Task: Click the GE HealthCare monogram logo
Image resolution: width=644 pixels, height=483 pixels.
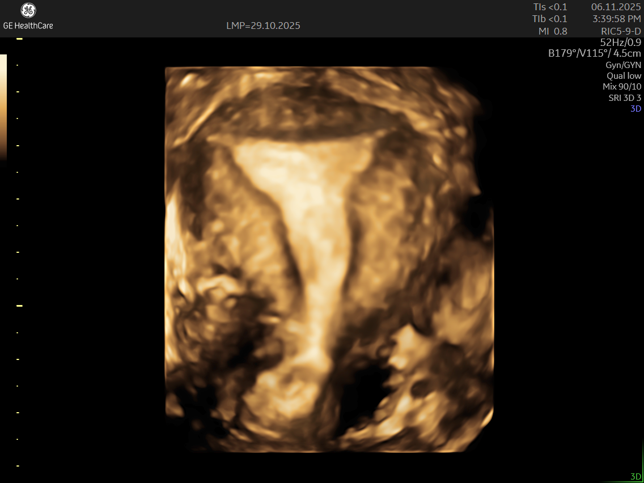Action: [28, 11]
